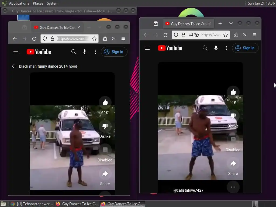Select 'Guy Dances To Ice Cre' tab right window
The width and height of the screenshot is (276, 207).
[188, 24]
